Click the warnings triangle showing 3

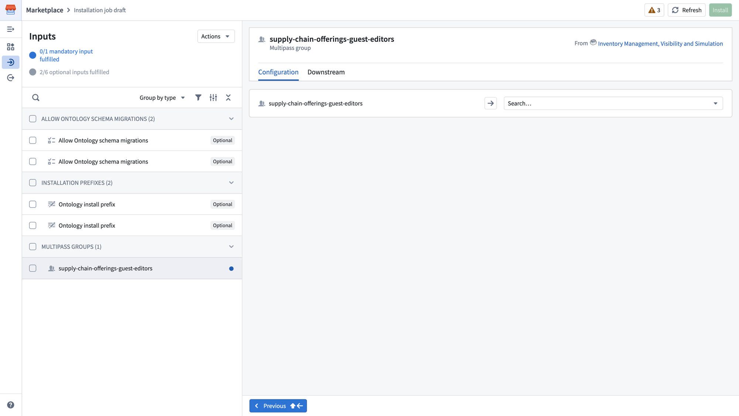[654, 10]
